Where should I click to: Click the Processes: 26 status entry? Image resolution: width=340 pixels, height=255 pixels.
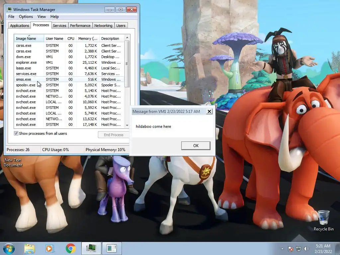pos(18,150)
